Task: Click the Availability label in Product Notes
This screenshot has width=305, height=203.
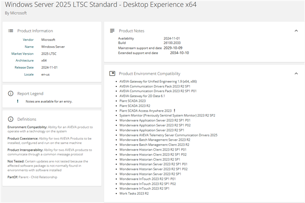Action: coord(126,39)
